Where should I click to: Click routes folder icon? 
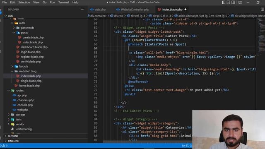coord(13,91)
